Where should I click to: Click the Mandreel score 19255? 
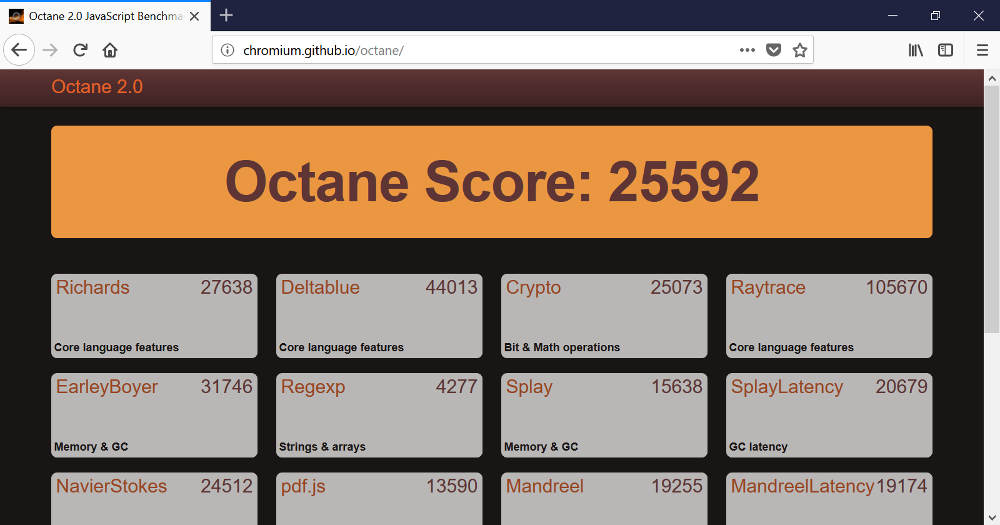677,486
